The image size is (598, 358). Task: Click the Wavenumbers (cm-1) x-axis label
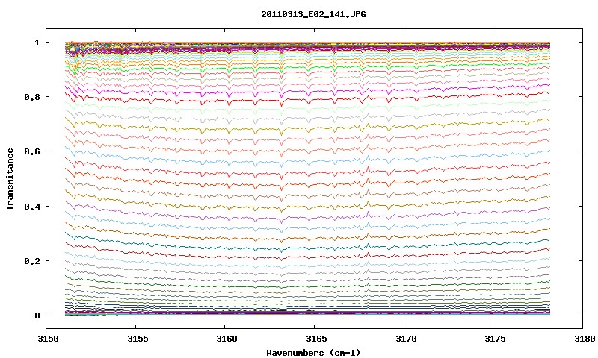click(313, 352)
